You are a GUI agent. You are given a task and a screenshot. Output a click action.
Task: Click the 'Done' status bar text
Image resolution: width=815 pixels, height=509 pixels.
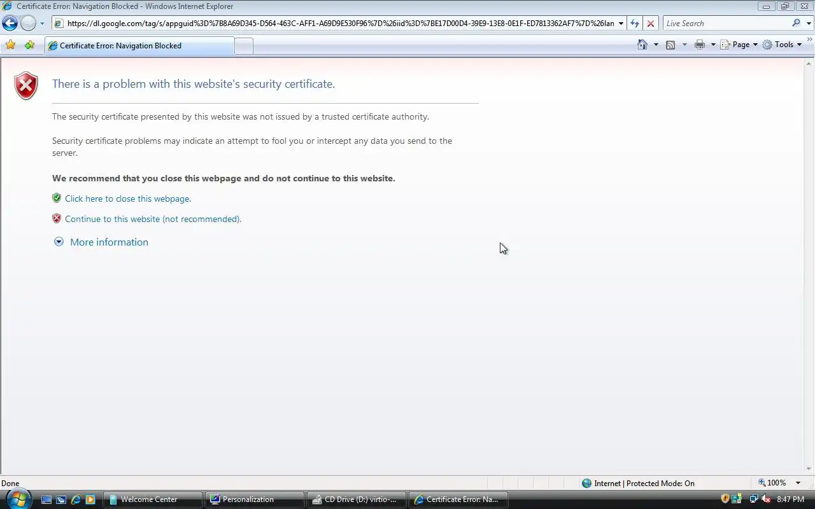10,483
